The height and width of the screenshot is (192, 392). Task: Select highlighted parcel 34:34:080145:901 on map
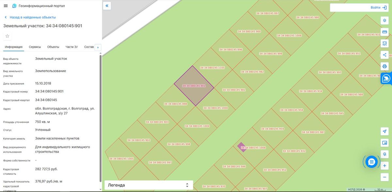click(194, 86)
